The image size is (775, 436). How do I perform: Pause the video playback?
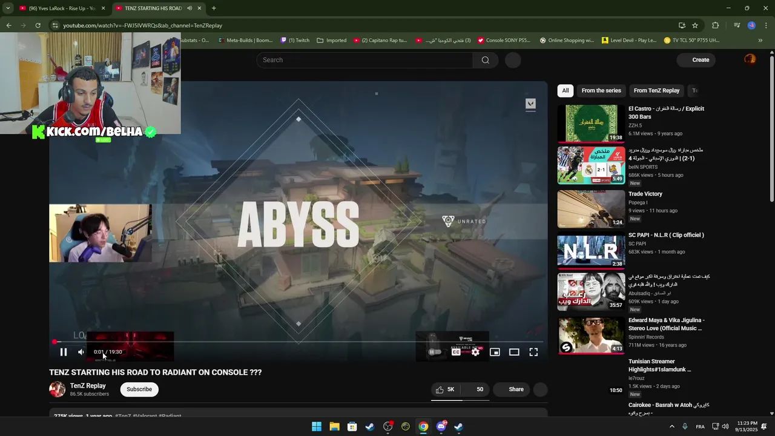click(x=64, y=352)
